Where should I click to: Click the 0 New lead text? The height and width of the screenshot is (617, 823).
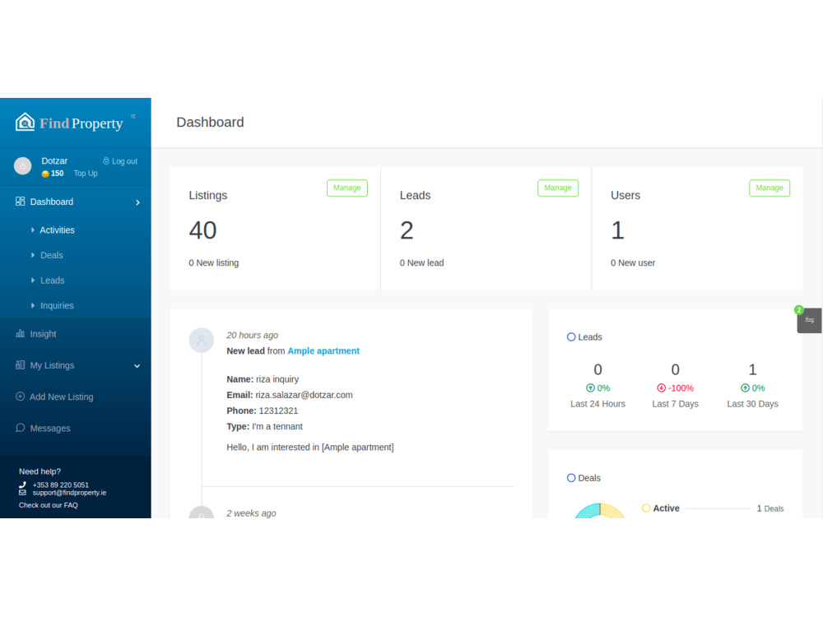(421, 263)
